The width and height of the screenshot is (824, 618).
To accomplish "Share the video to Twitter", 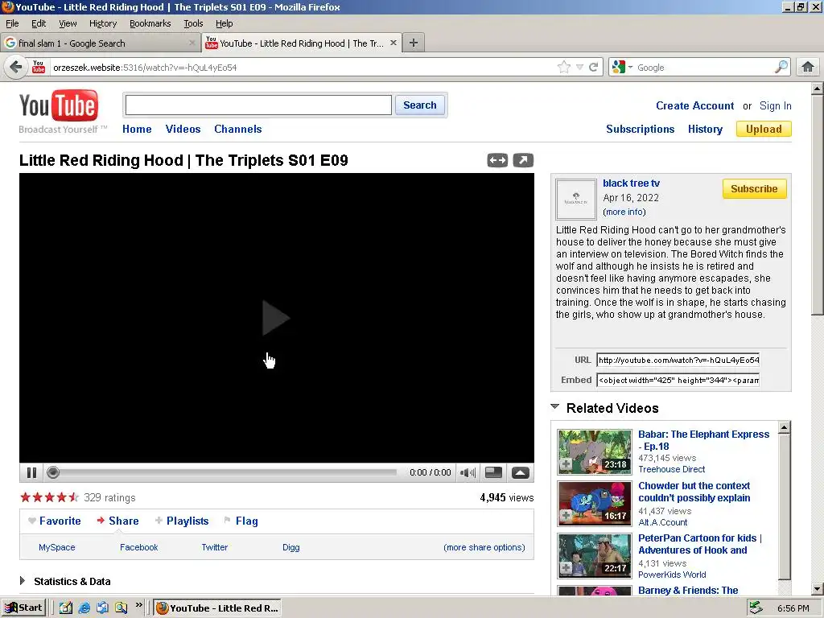I will [x=214, y=547].
